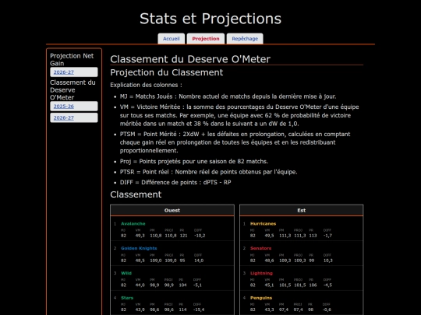Viewport: 421px width, 315px height.
Task: Click the 'MJ = Matchs Joués' bullet
Action: pos(228,96)
